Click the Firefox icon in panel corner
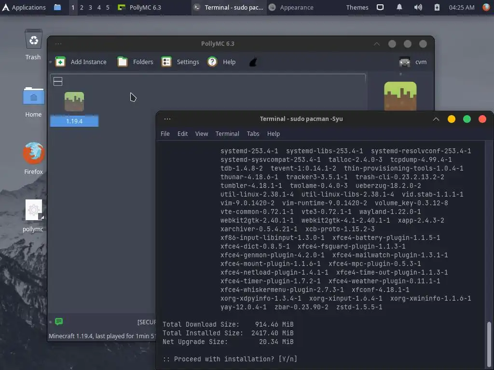The image size is (494, 370). pyautogui.click(x=486, y=7)
